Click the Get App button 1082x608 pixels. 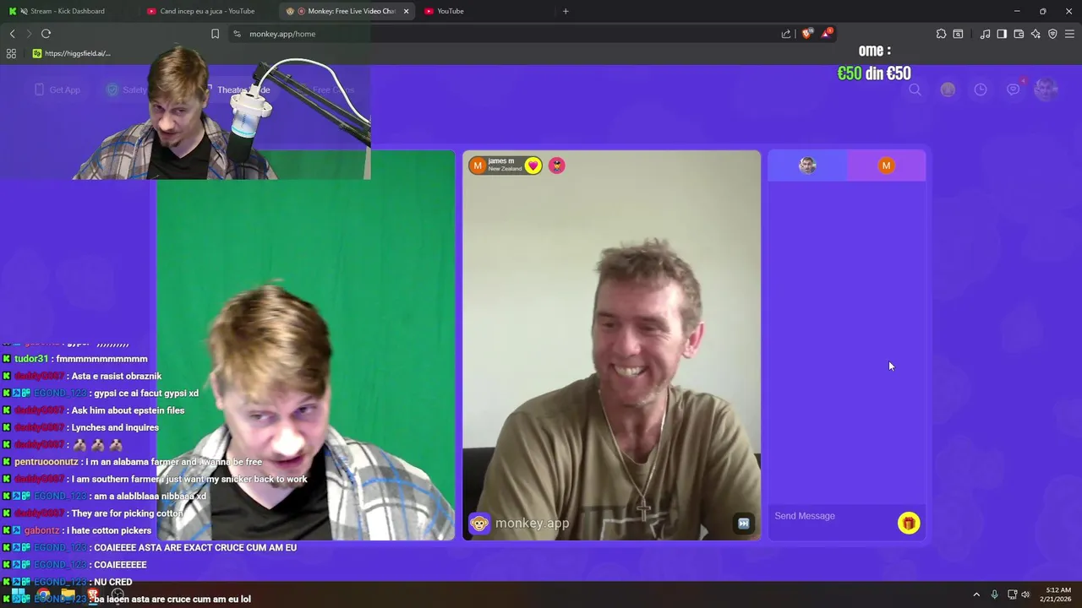pyautogui.click(x=57, y=90)
